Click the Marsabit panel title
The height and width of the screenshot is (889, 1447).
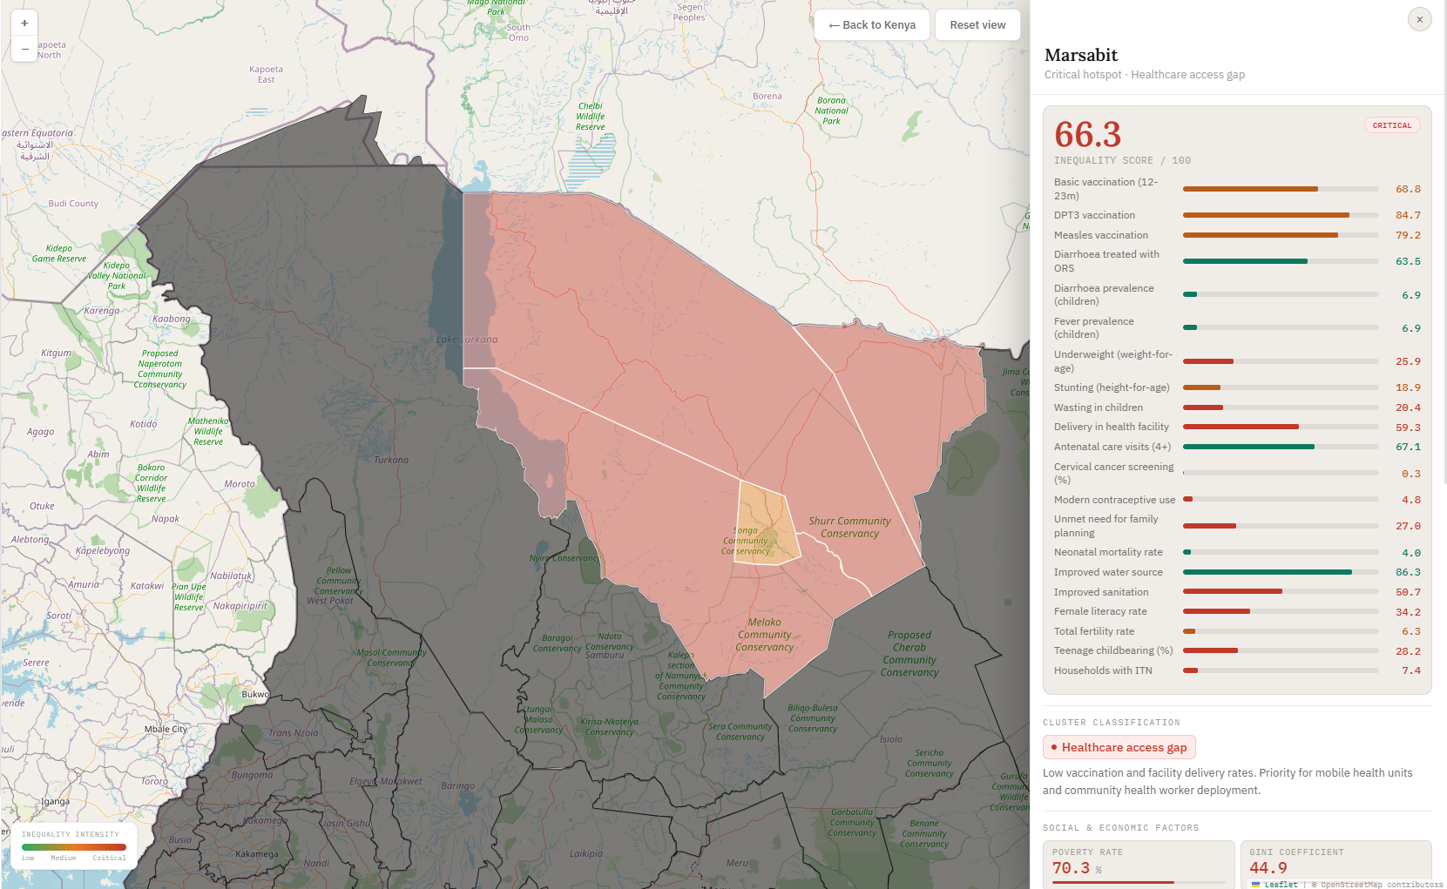coord(1081,55)
